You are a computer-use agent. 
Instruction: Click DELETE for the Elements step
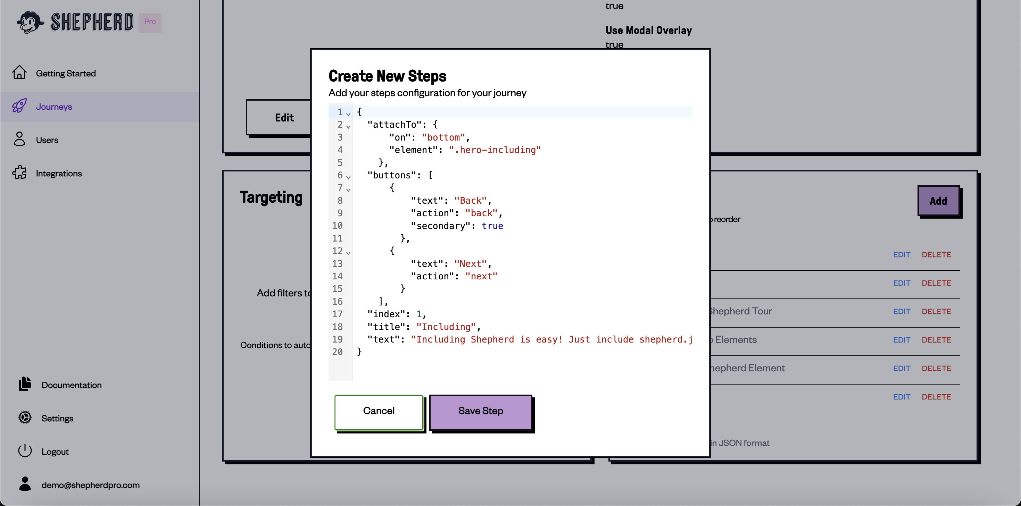point(936,340)
